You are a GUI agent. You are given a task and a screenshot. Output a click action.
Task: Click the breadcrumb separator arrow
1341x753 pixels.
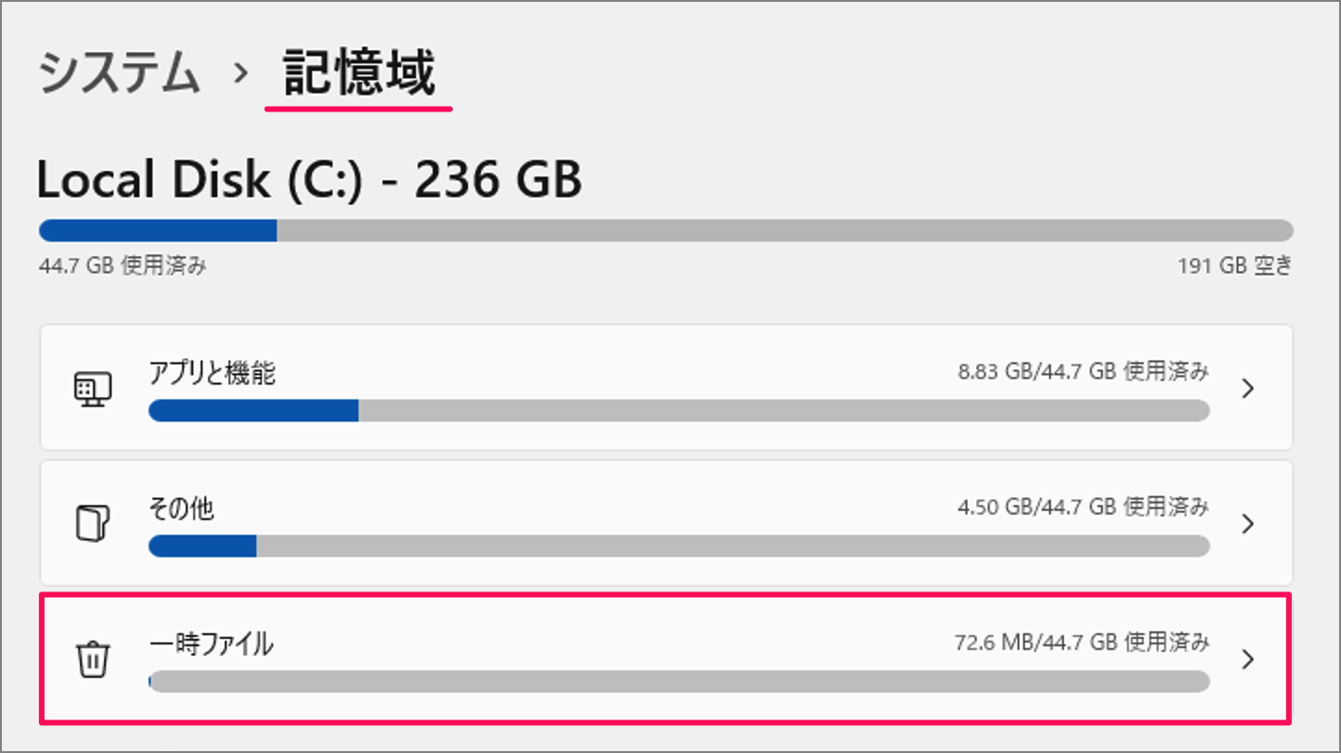[x=241, y=74]
